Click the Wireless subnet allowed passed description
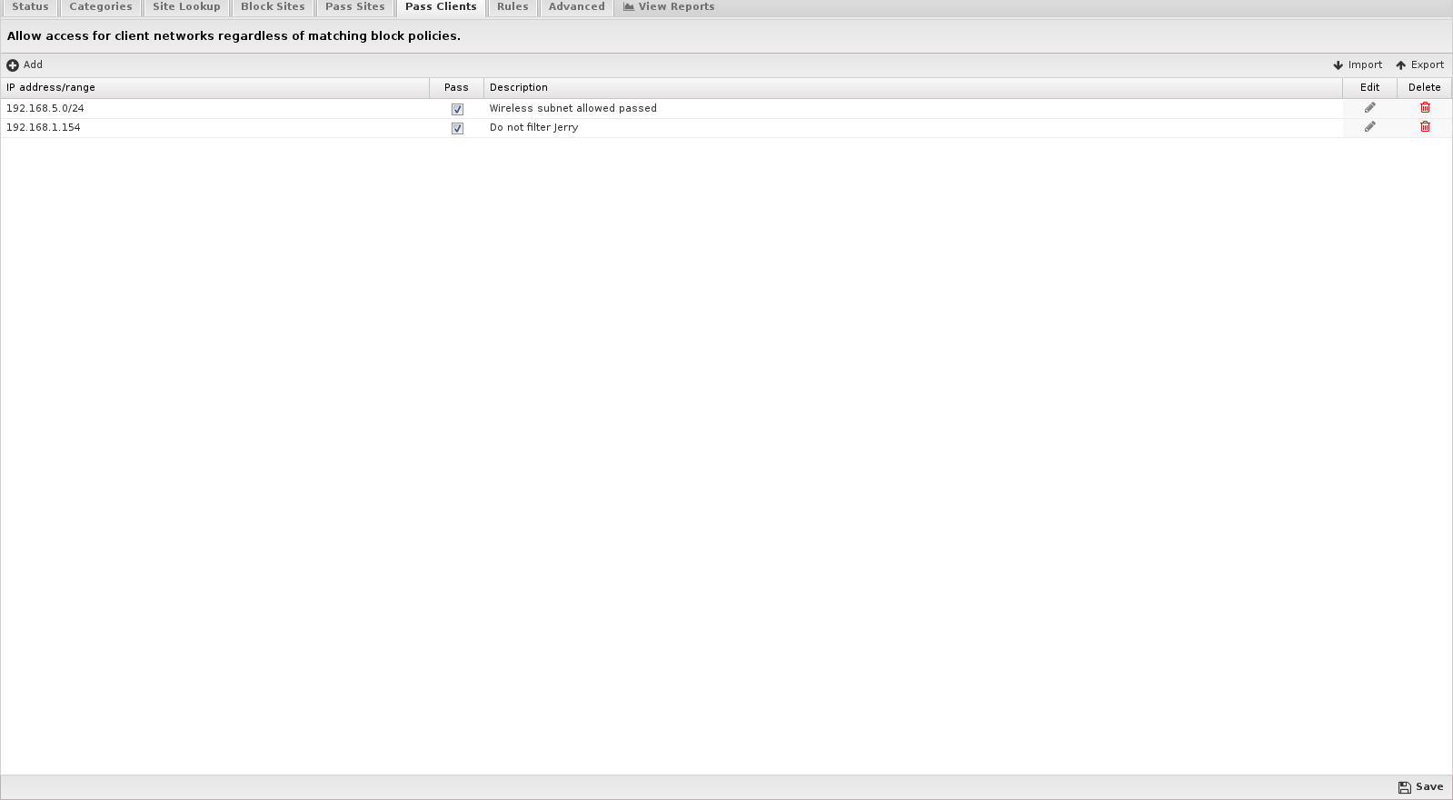The image size is (1453, 800). click(573, 109)
